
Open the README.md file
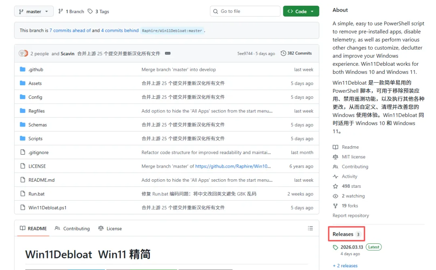[x=42, y=180]
